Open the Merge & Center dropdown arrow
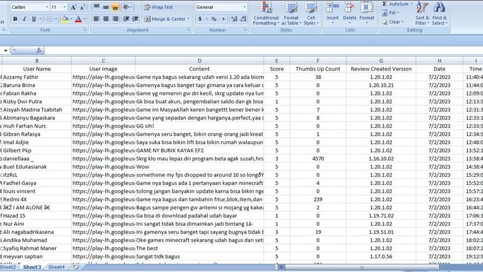 click(x=189, y=19)
